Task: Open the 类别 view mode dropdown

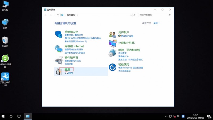Action: pyautogui.click(x=157, y=23)
